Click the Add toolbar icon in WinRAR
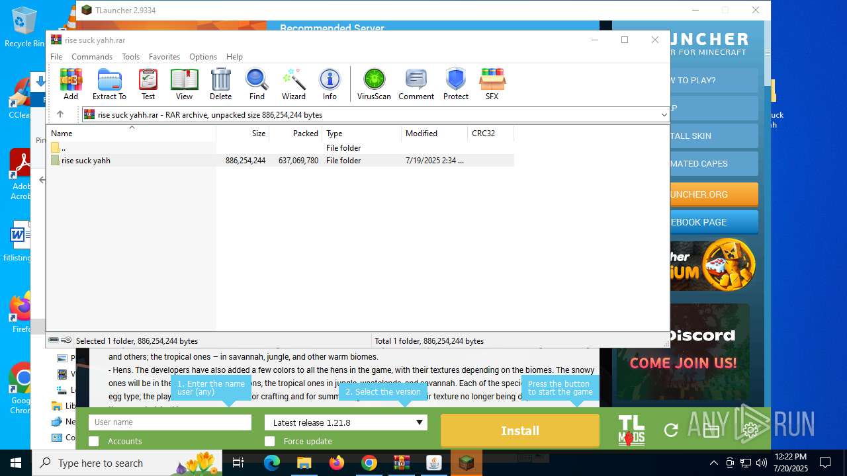The image size is (847, 476). pyautogui.click(x=71, y=84)
